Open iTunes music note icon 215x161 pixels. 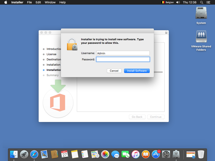(x=135, y=154)
